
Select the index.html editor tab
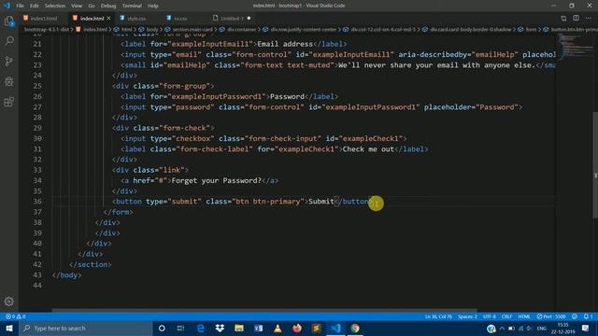[92, 19]
